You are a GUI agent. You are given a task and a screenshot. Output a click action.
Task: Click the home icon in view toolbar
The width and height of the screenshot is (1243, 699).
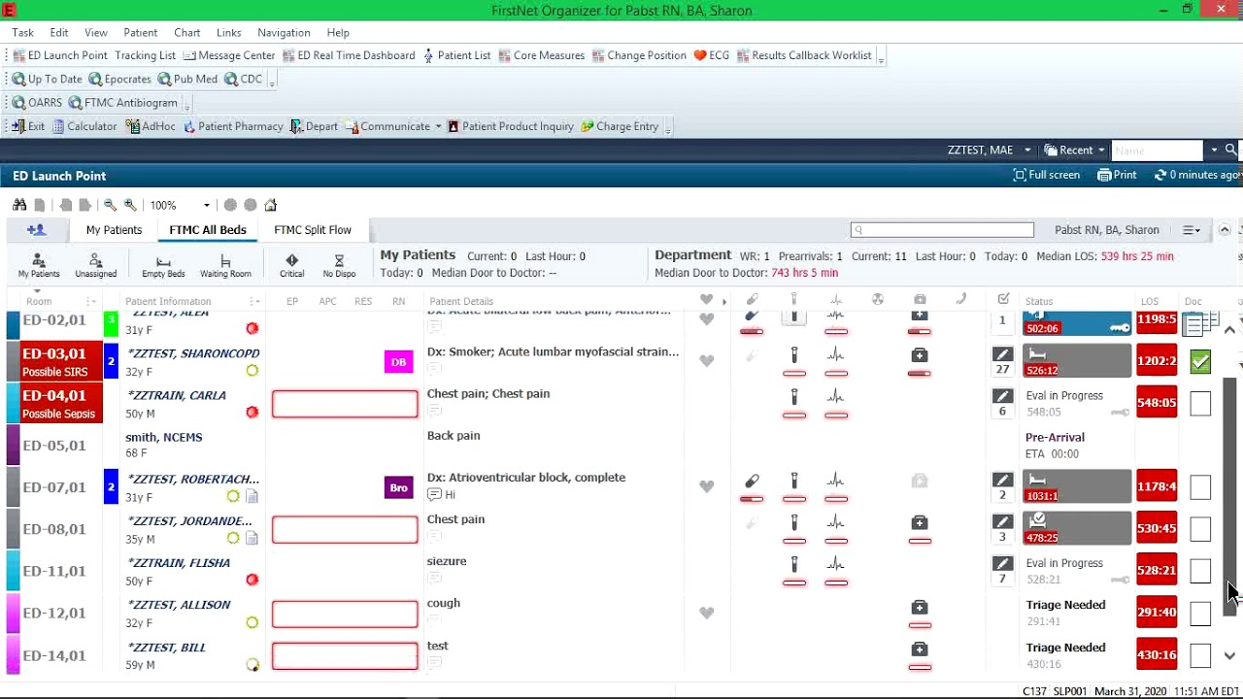(x=271, y=205)
